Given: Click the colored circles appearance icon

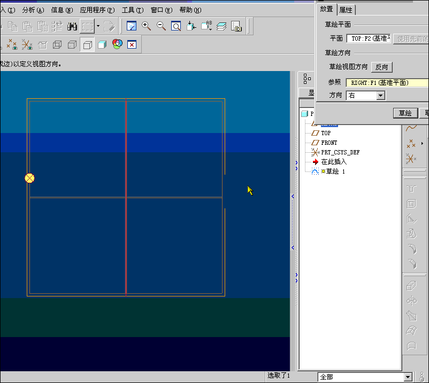Looking at the screenshot, I should point(117,44).
